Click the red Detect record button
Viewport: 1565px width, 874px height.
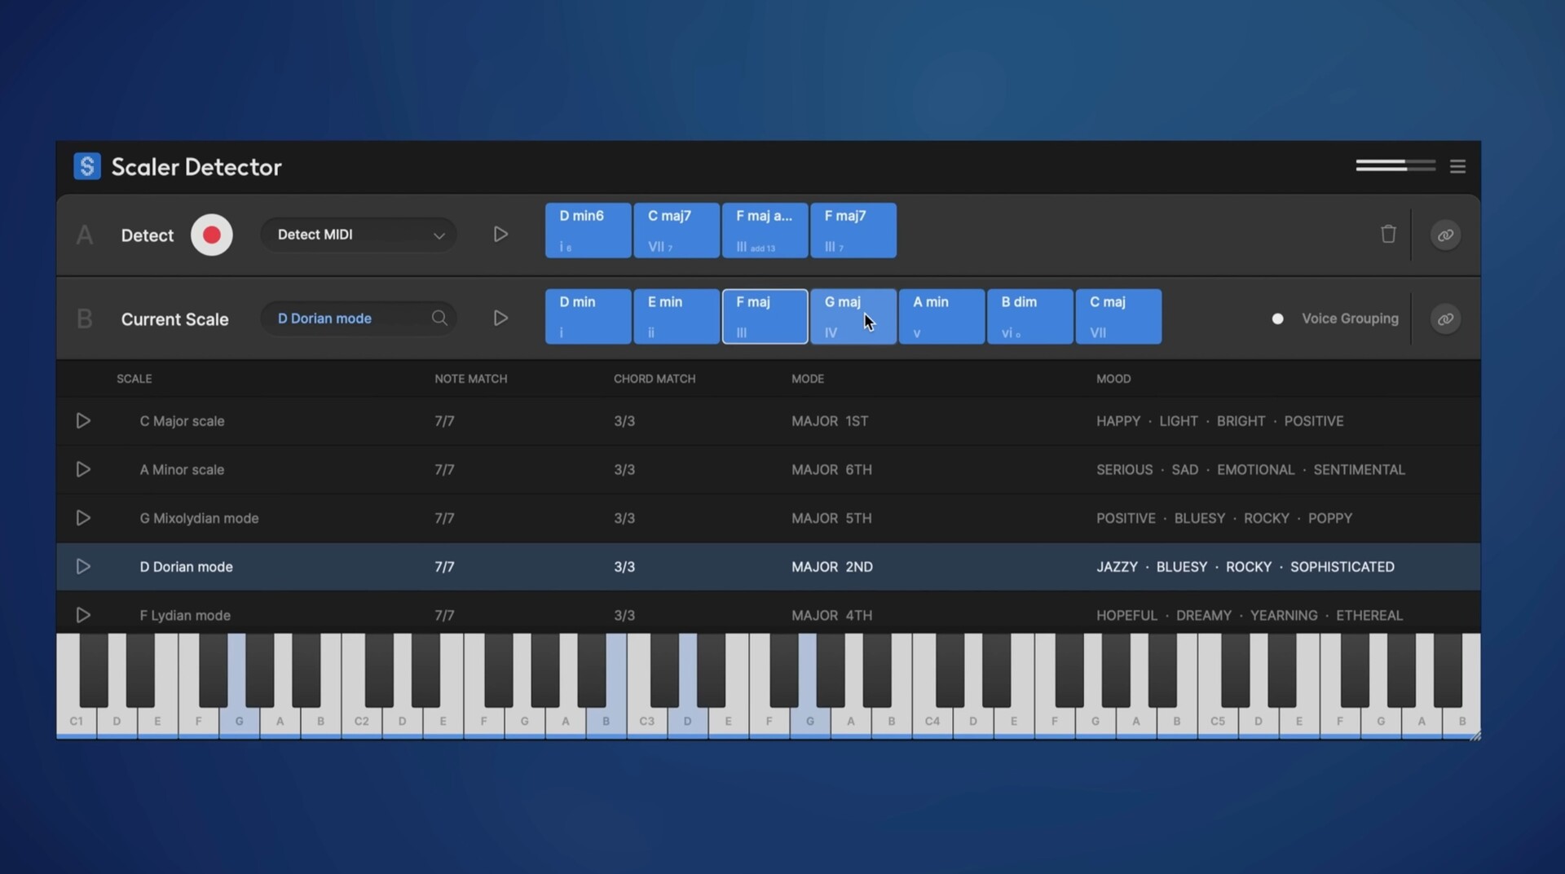(x=211, y=235)
